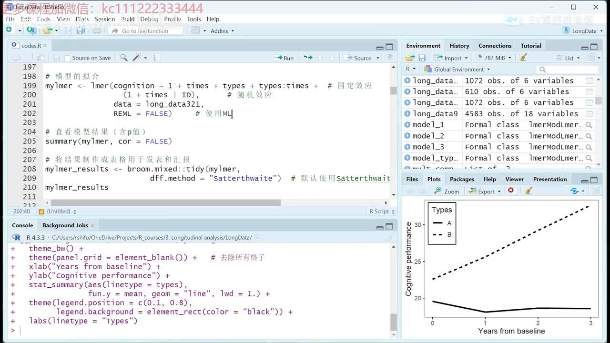Open the Tools menu
This screenshot has height=343, width=610.
coord(193,19)
